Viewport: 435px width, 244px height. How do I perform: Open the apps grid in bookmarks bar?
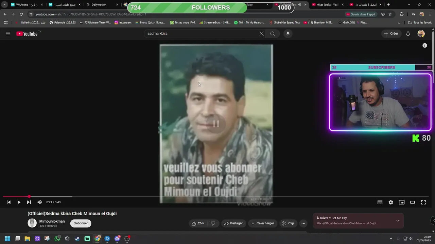(6, 23)
